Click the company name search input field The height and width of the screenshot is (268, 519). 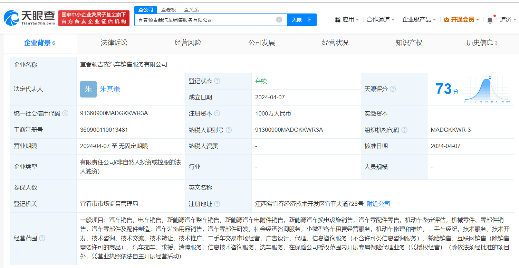[x=205, y=20]
